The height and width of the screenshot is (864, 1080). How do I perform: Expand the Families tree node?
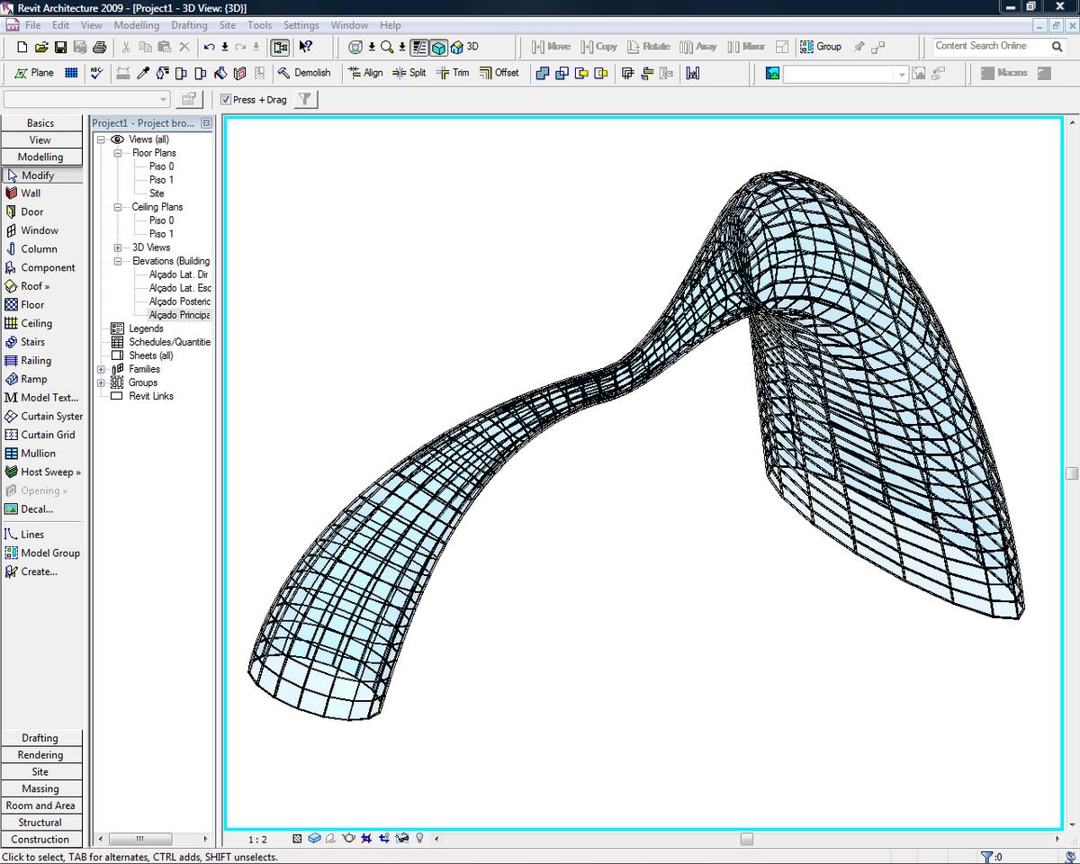coord(103,369)
